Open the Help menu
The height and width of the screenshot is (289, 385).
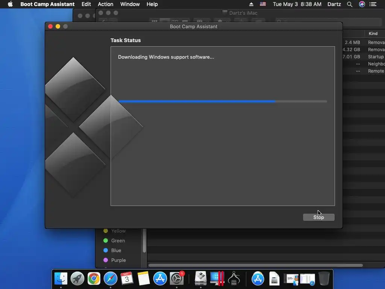pyautogui.click(x=152, y=4)
